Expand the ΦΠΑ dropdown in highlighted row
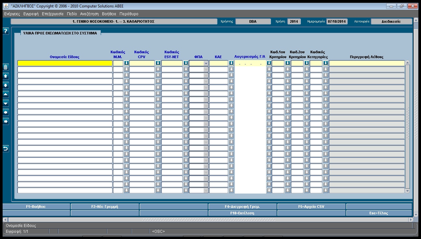Image resolution: width=421 pixels, height=239 pixels. pos(206,63)
